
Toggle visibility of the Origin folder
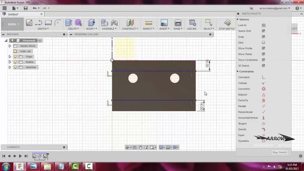(x=15, y=57)
